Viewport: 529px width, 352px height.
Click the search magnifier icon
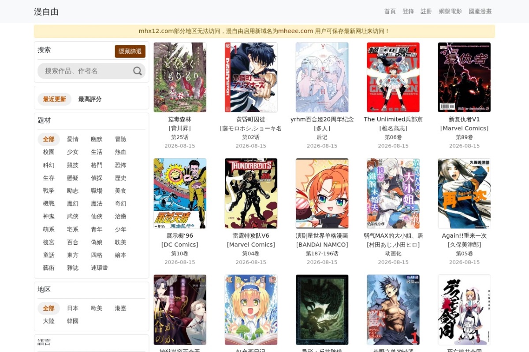click(138, 71)
